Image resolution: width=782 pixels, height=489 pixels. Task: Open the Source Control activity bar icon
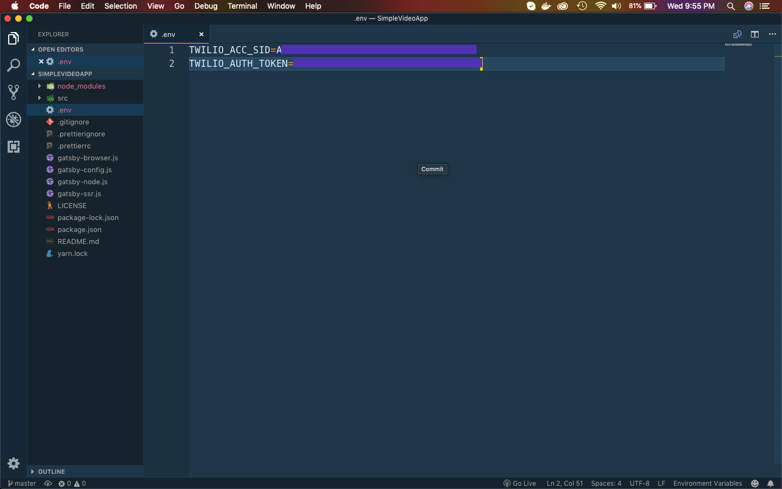point(14,92)
